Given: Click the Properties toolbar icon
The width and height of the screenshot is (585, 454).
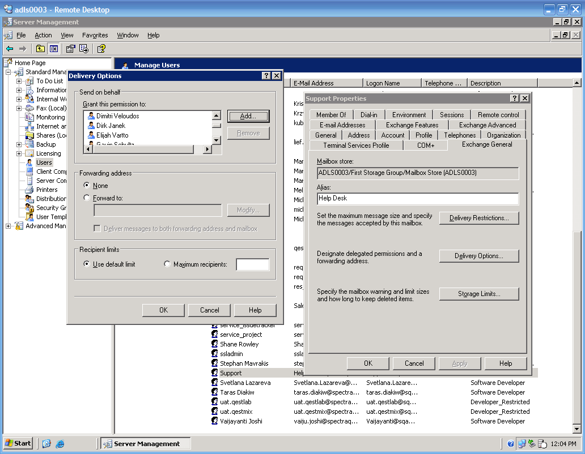Looking at the screenshot, I should point(70,49).
